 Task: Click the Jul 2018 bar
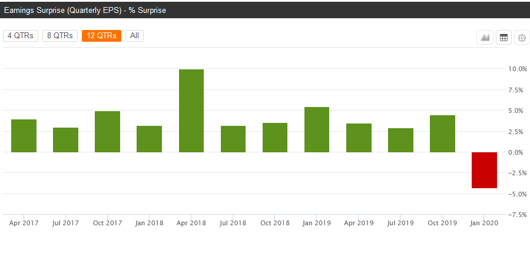coord(233,139)
